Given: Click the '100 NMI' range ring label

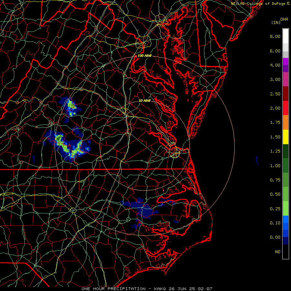Looking at the screenshot, I should pos(145,56).
